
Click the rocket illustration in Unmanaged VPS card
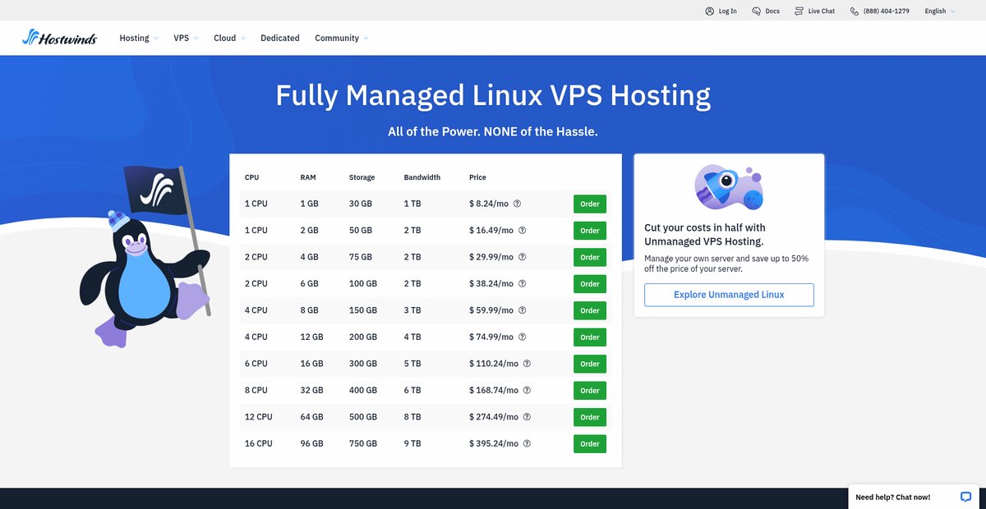(x=729, y=188)
